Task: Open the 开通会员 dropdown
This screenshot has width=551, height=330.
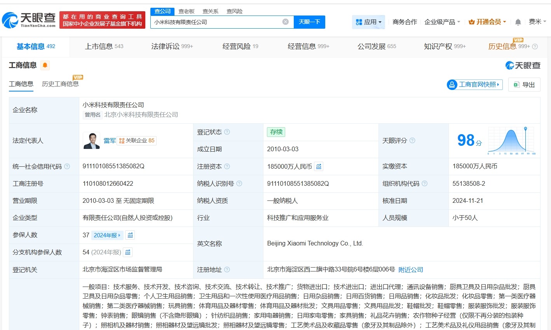Action: 487,22
